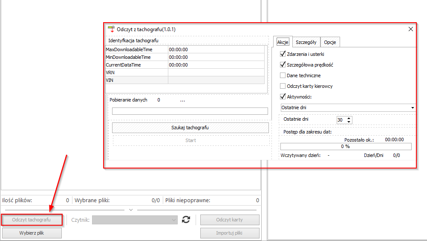The width and height of the screenshot is (427, 241).
Task: Click the Wybierz plik button
Action: [32, 233]
